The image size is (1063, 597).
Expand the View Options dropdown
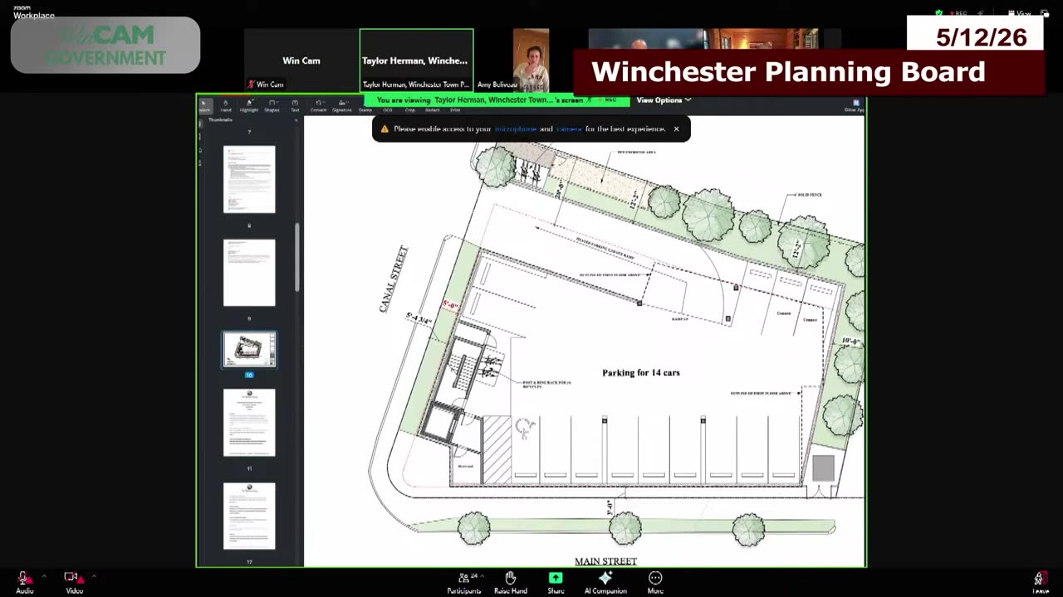pyautogui.click(x=664, y=100)
